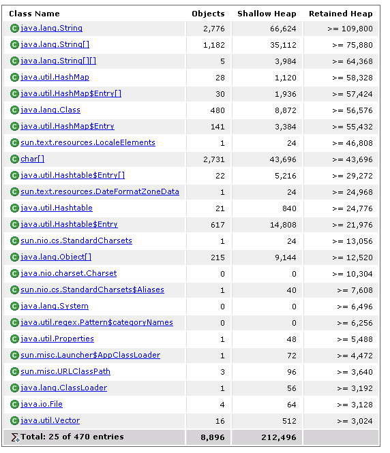Image resolution: width=390 pixels, height=453 pixels.
Task: Select the objects count 2,731
Action: tap(213, 159)
